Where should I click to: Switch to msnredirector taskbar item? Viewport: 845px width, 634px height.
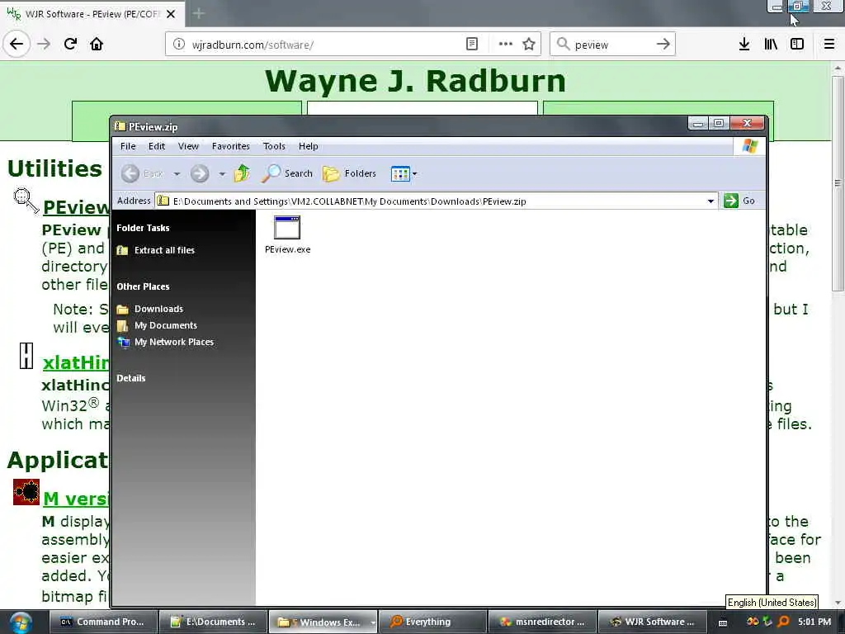[542, 622]
